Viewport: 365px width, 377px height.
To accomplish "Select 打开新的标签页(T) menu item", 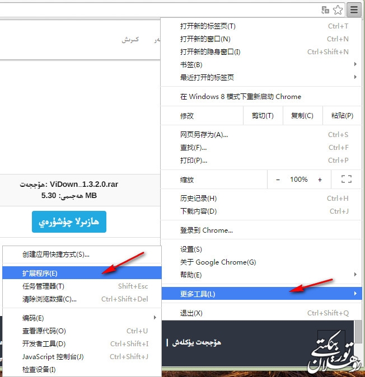I will point(261,26).
